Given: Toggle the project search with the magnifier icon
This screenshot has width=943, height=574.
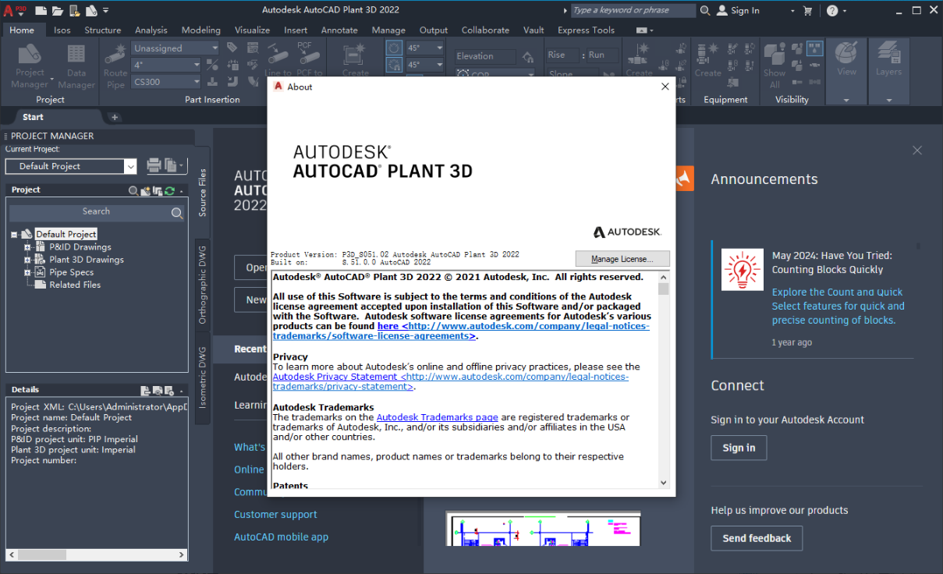Looking at the screenshot, I should pyautogui.click(x=133, y=190).
